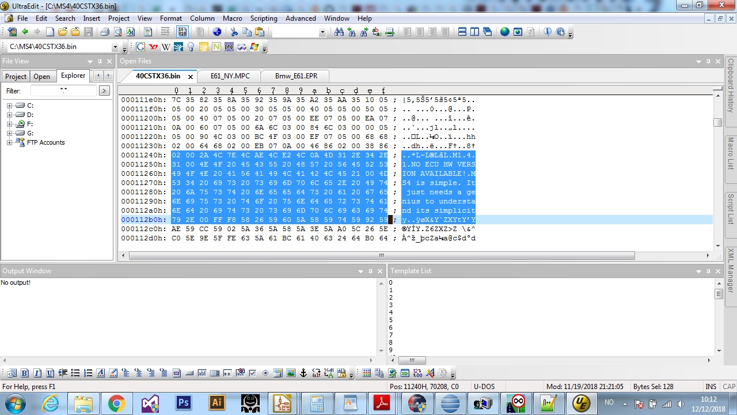Open the Macro menu
This screenshot has width=737, height=415.
coord(233,18)
